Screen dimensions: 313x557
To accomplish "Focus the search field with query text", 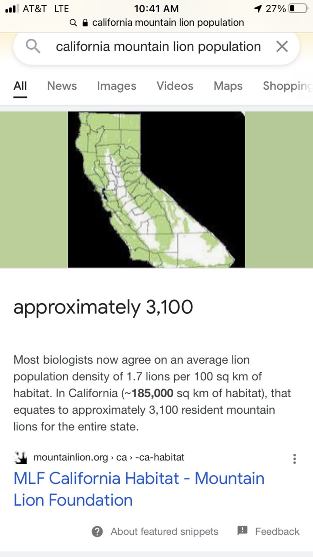I will [158, 47].
